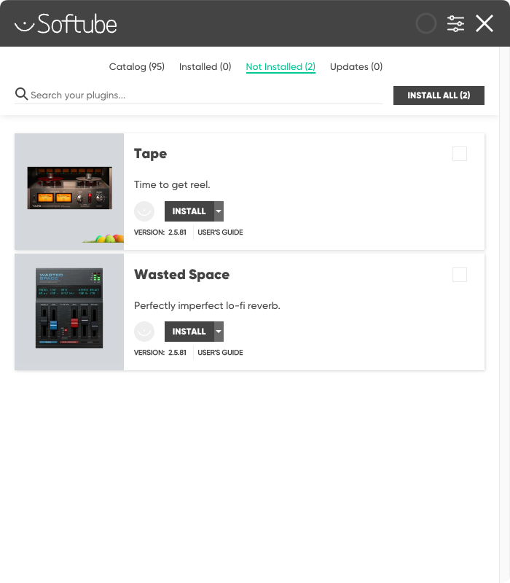Open the settings sliders icon

(x=455, y=24)
